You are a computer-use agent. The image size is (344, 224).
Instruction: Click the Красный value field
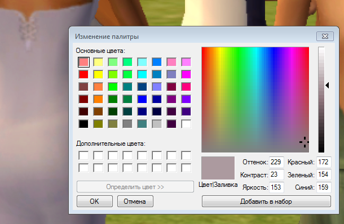(324, 162)
